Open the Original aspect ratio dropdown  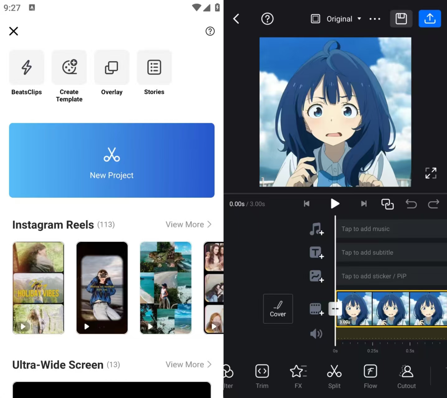point(339,19)
